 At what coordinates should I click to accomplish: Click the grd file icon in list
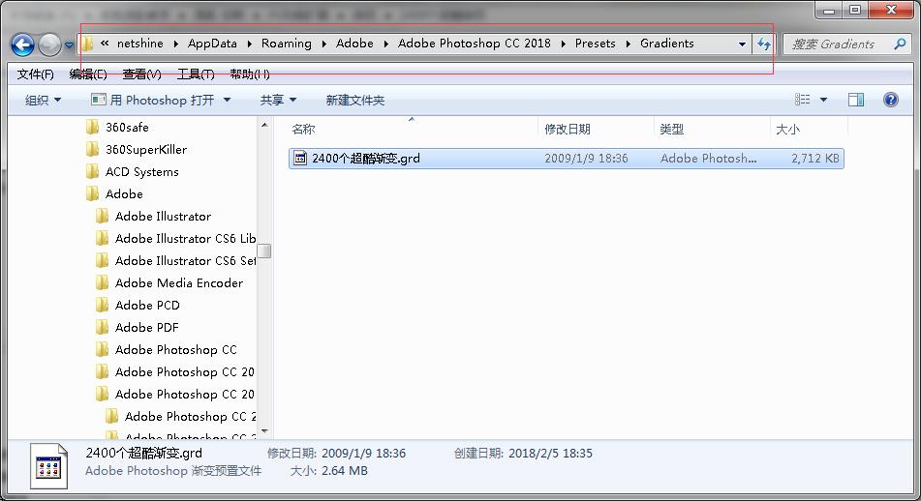coord(300,159)
